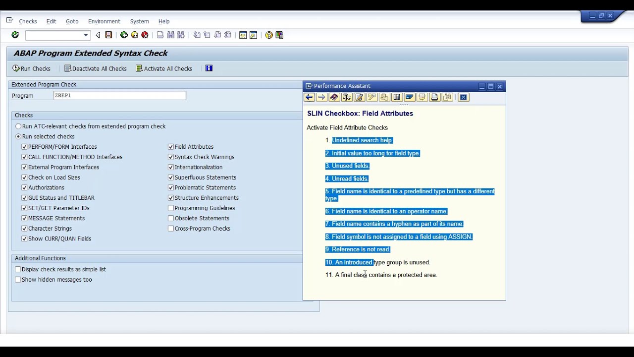Click the Customize Local Layout icon

pyautogui.click(x=279, y=35)
